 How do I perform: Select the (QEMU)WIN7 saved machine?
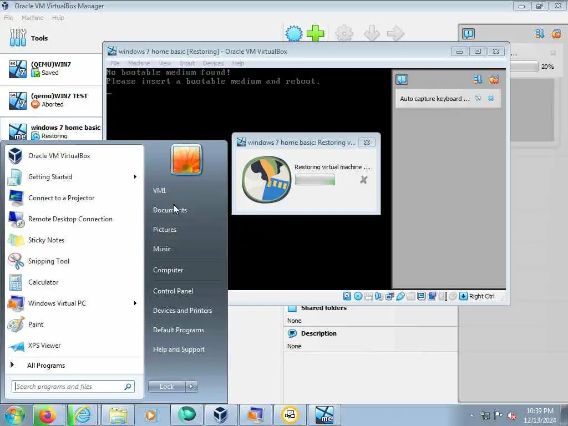(x=51, y=69)
